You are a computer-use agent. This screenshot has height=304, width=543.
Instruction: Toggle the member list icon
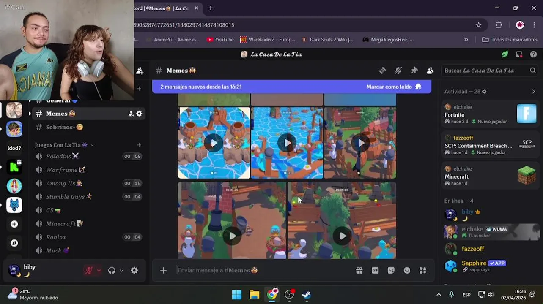pos(430,71)
